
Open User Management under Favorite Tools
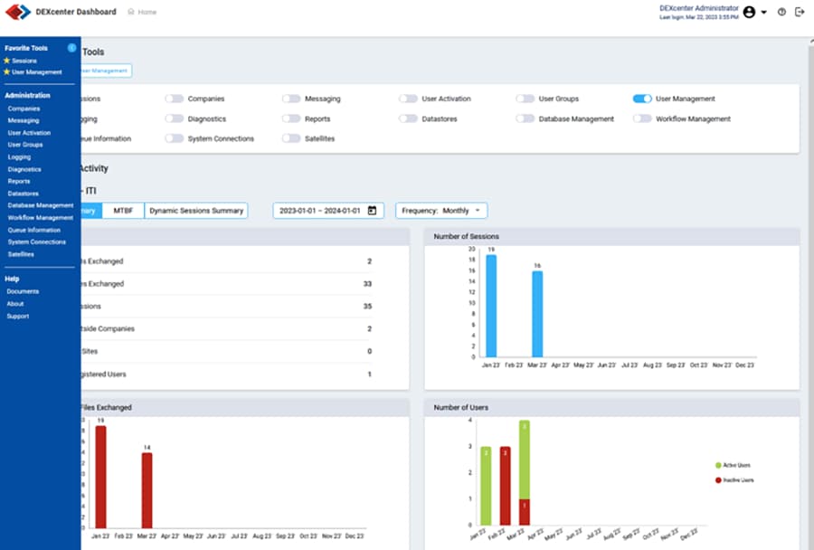tap(37, 72)
